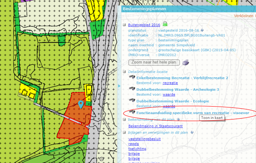Click binoculars icon for Recreatie - Verblijfrecreatie 2
The height and width of the screenshot is (163, 256).
pyautogui.click(x=132, y=77)
